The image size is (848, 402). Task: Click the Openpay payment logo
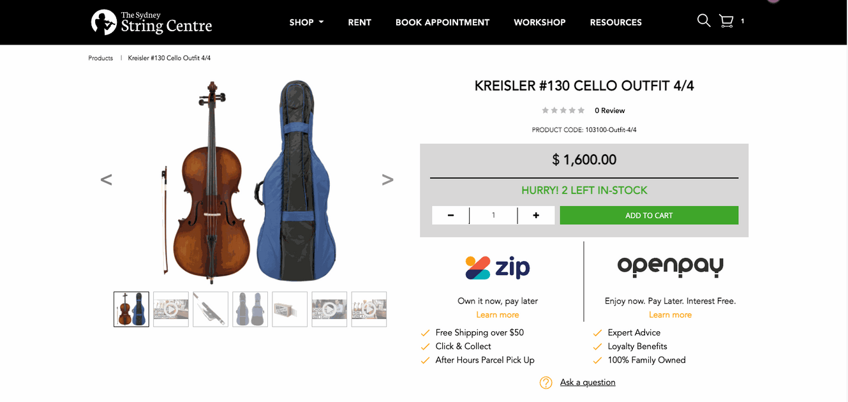coord(670,266)
